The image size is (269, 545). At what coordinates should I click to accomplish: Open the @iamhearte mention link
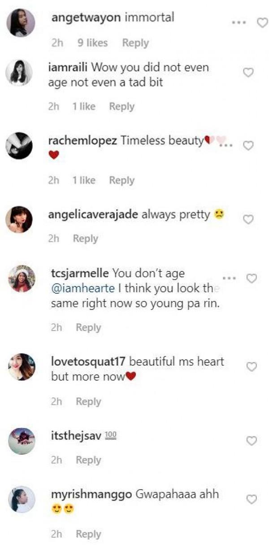pos(83,288)
